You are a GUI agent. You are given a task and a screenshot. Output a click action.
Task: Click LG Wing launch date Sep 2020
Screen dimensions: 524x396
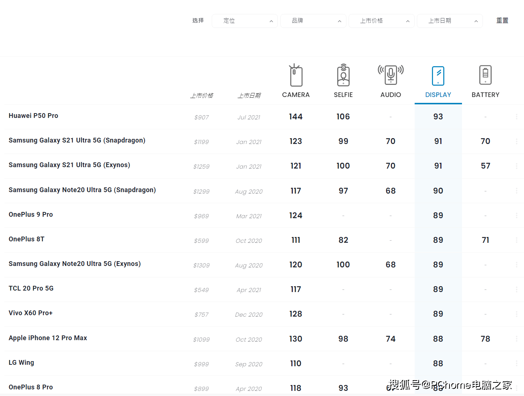[249, 364]
